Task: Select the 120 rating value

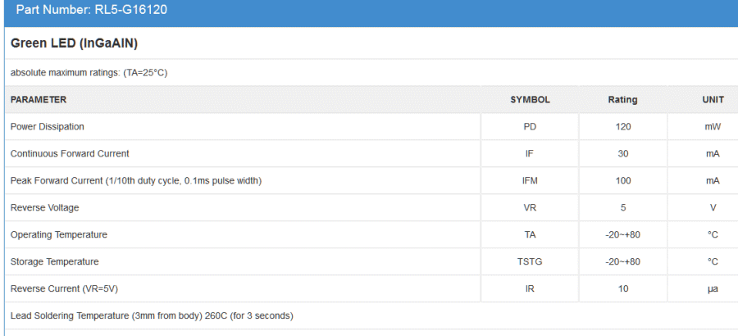Action: [622, 127]
